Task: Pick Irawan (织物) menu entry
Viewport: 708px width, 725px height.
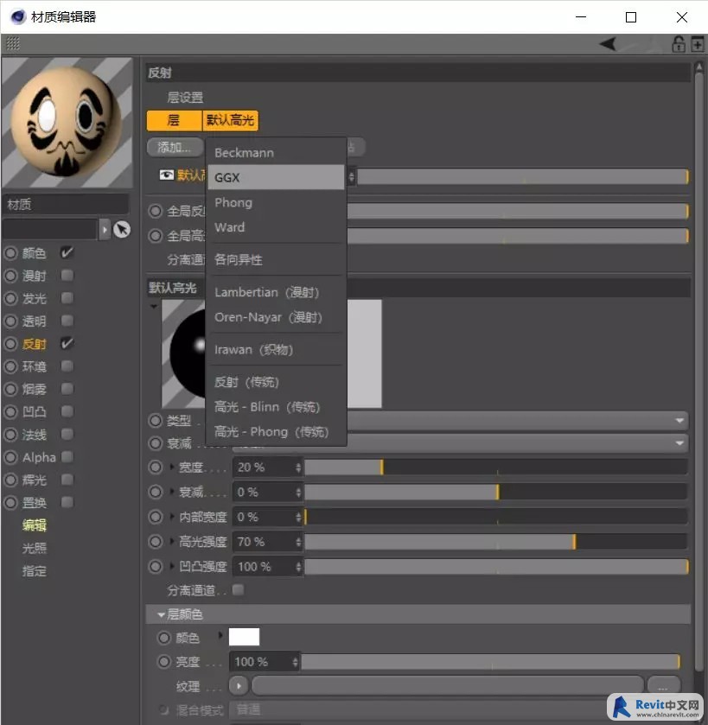Action: click(x=276, y=350)
